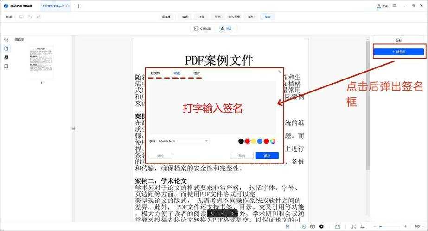428x231 pixels.
Task: Zoom in with the plus icon
Action: point(405,226)
